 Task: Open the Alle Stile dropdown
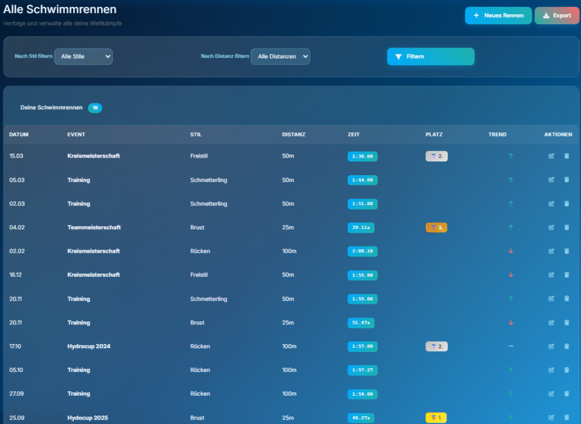click(83, 57)
